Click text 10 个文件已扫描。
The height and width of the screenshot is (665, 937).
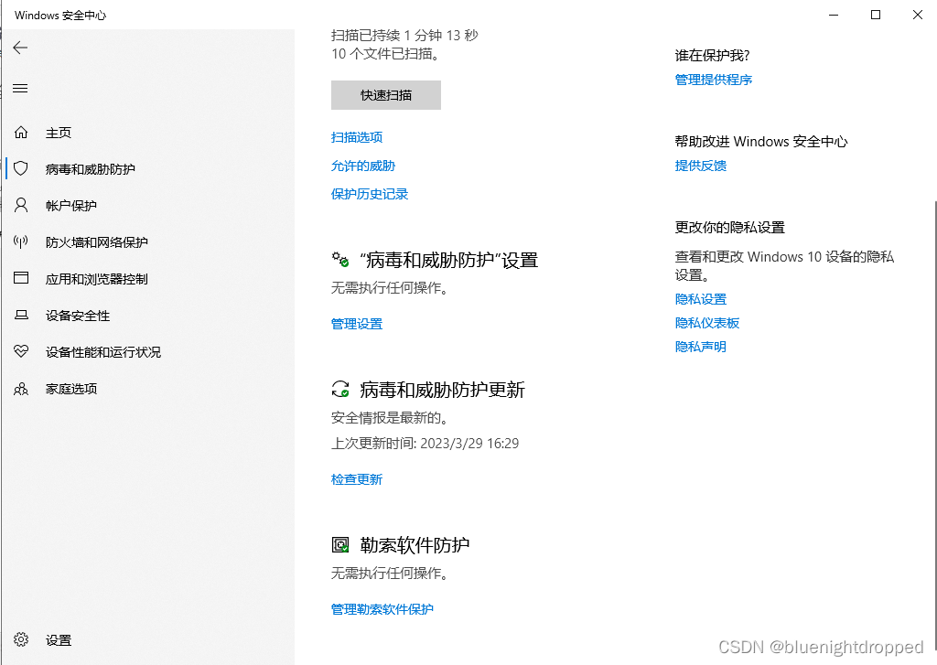pos(387,54)
